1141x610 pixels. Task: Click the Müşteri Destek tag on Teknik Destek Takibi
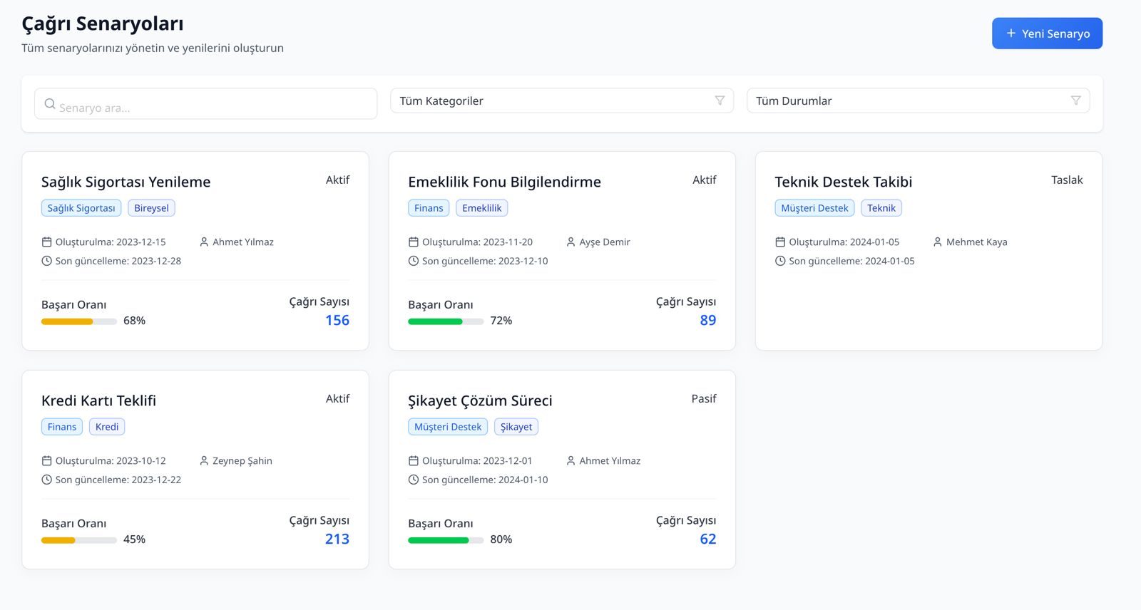814,208
